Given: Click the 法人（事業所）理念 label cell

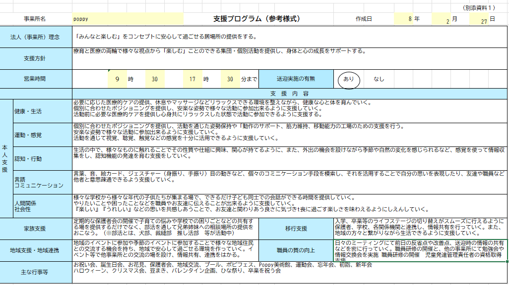Looking at the screenshot, I should tap(36, 37).
